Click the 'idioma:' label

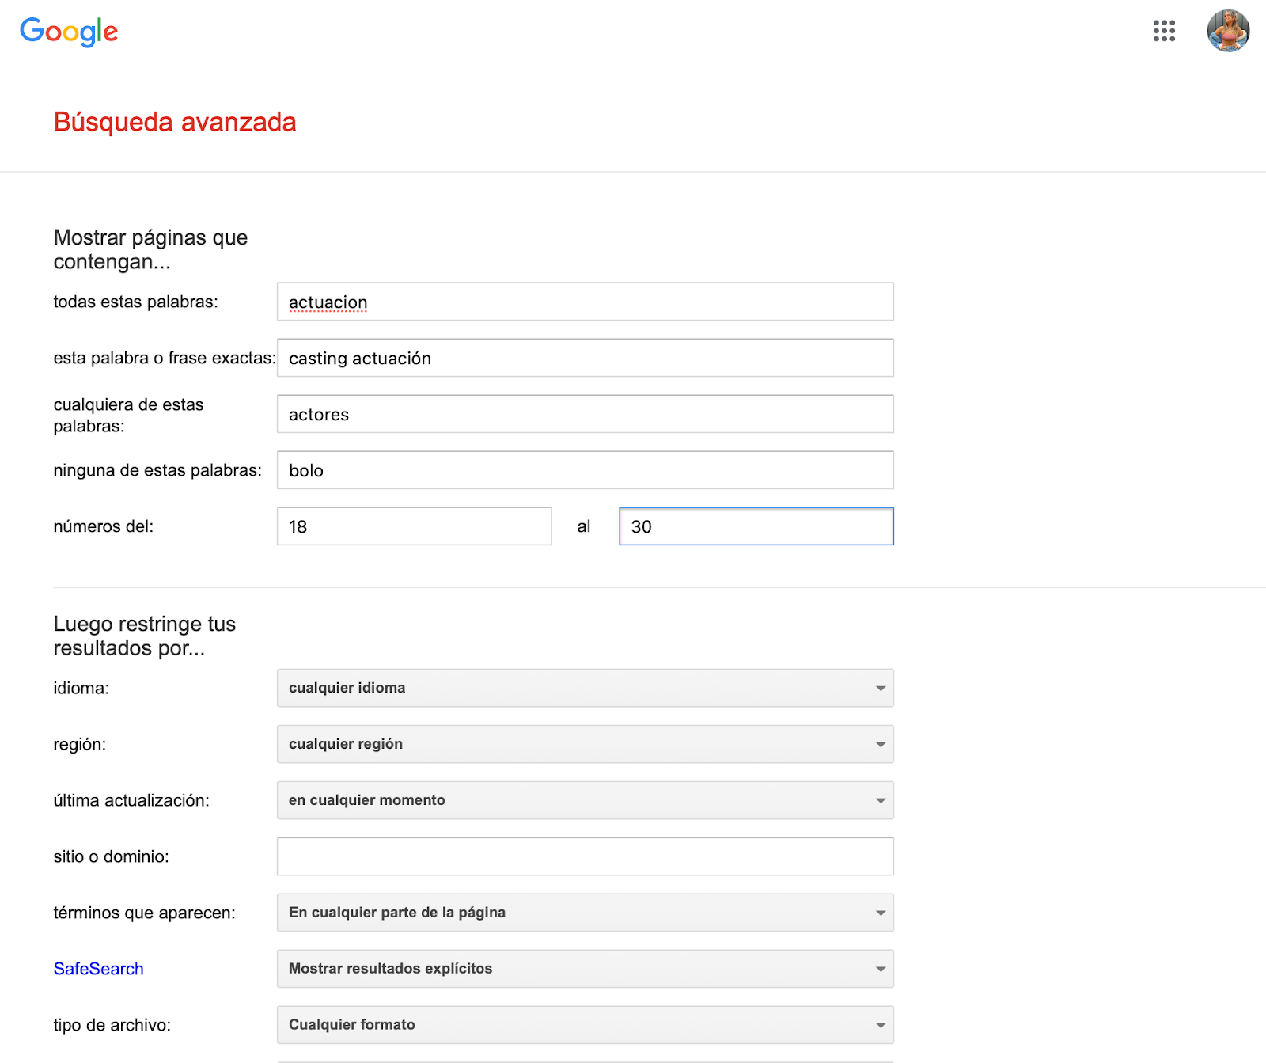81,688
